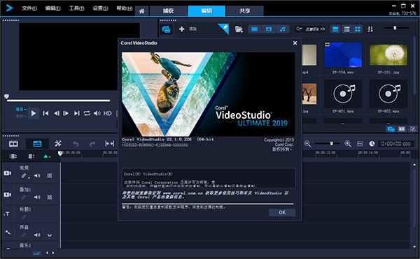Zoom out the timeline
This screenshot has width=420, height=259.
[307, 144]
